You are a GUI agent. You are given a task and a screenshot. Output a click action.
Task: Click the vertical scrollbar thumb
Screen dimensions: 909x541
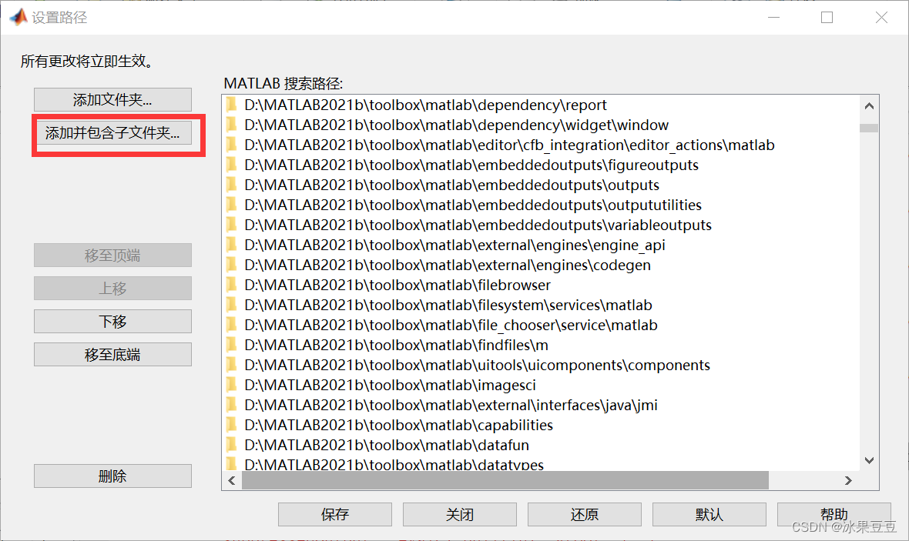pyautogui.click(x=869, y=128)
